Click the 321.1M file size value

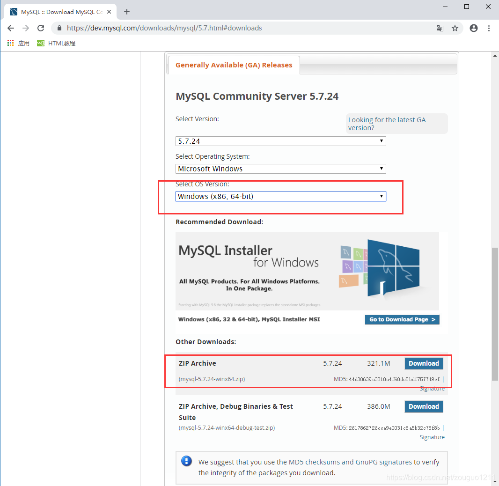pyautogui.click(x=378, y=363)
